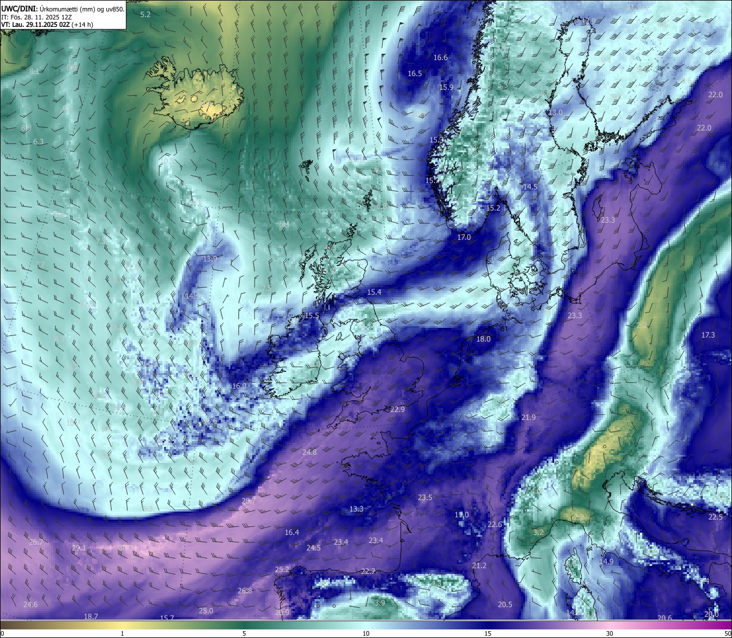This screenshot has height=638, width=732.
Task: Click the 18.0 value label
Action: [x=483, y=339]
